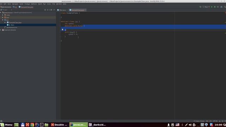The width and height of the screenshot is (226, 127).
Task: Open the View menu
Action: (x=9, y=4)
